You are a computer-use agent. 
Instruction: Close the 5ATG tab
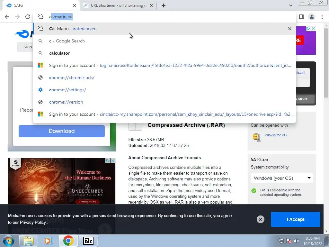click(x=75, y=5)
